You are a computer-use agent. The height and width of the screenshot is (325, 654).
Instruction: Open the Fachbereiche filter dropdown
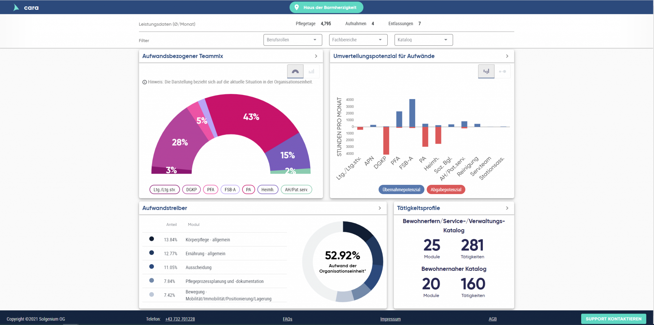[358, 40]
